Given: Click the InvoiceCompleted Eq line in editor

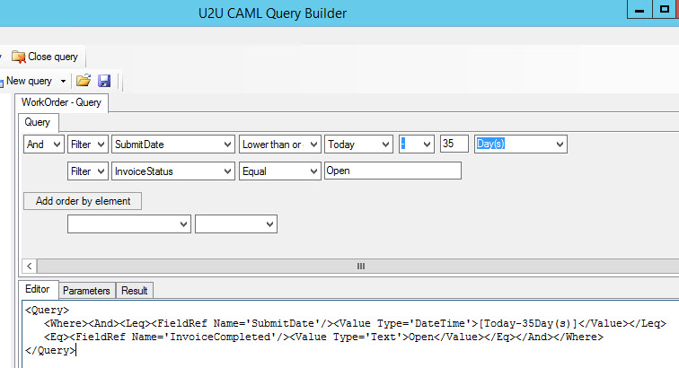Looking at the screenshot, I should [x=323, y=337].
